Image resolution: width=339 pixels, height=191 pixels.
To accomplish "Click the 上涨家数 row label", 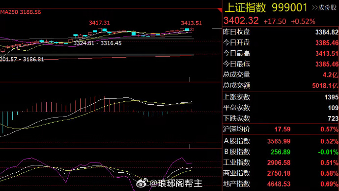I will 236,97.
